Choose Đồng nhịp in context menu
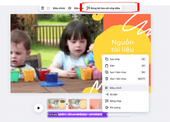The image size is (170, 122). click(125, 101)
